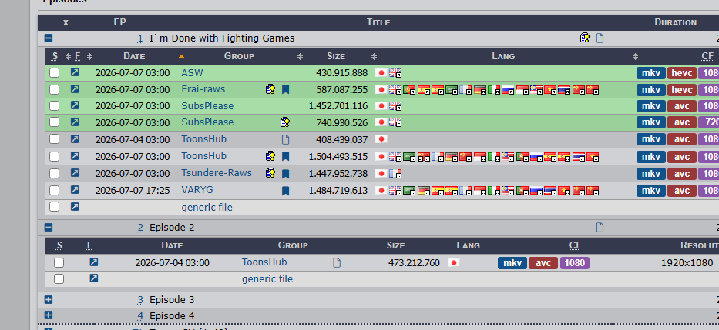The height and width of the screenshot is (330, 719).
Task: Open the VARYG group link
Action: click(x=197, y=189)
